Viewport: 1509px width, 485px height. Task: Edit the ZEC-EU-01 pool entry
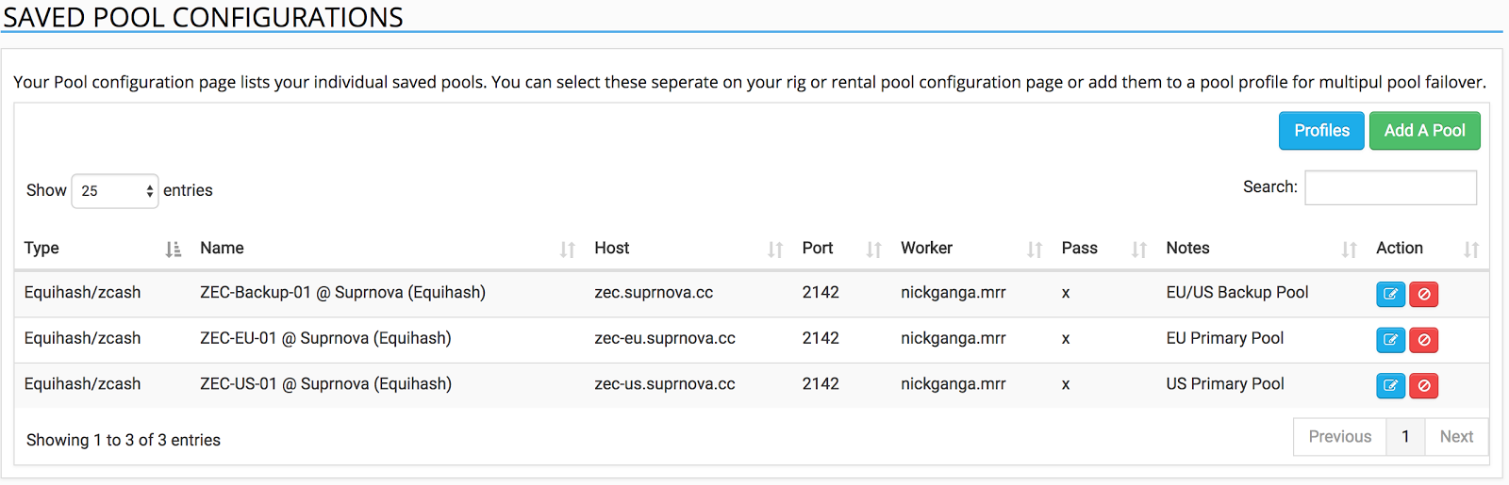click(x=1390, y=339)
